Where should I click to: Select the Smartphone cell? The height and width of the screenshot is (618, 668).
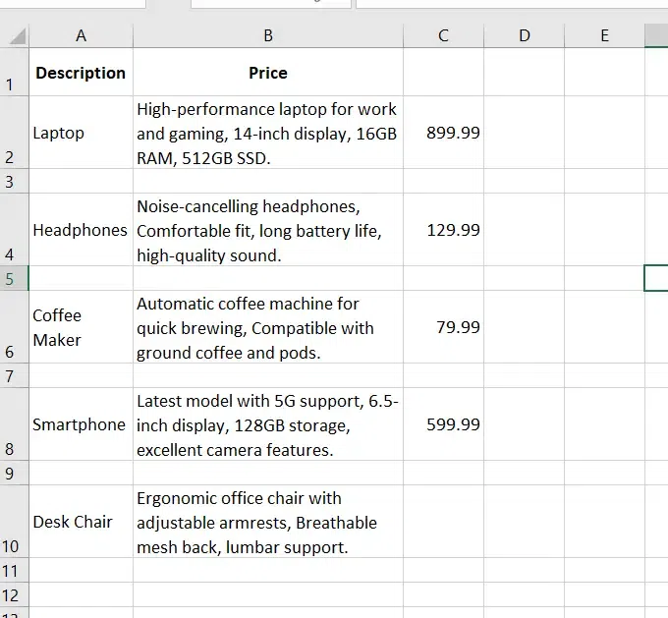tap(81, 424)
